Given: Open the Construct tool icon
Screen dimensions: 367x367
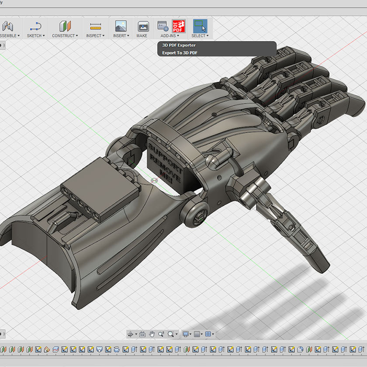Looking at the screenshot, I should pos(65,25).
